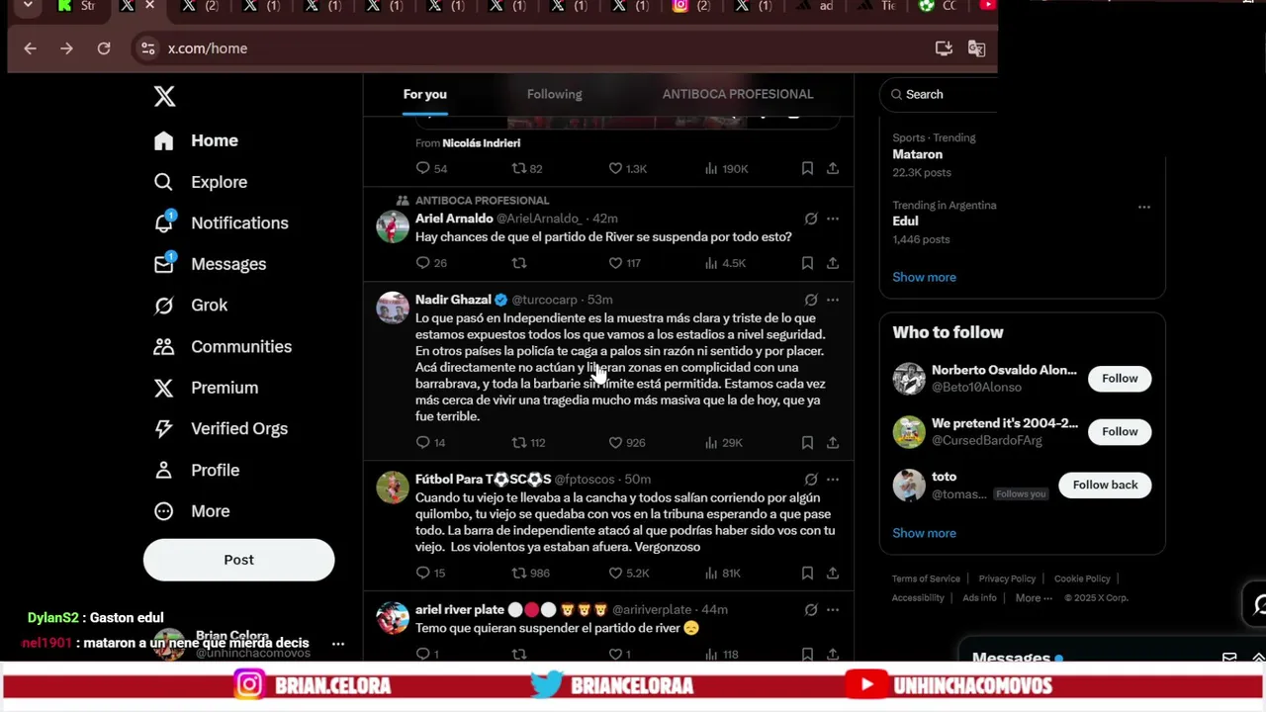Follow back toto
Screen dimensions: 1266x712
1105,485
